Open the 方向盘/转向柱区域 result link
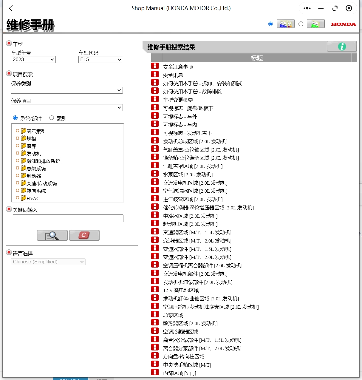Viewport: 362px width, 380px height. [x=183, y=356]
